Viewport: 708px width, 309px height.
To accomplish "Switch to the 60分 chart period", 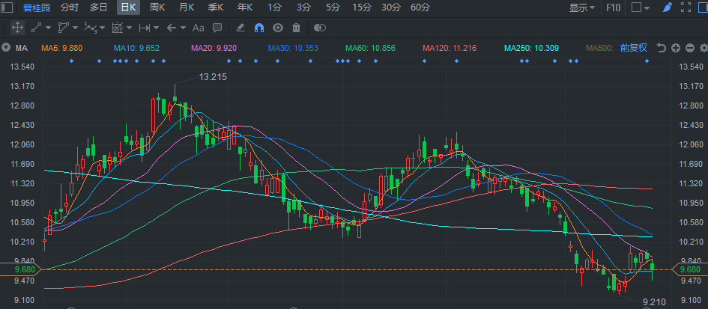I will (x=420, y=7).
